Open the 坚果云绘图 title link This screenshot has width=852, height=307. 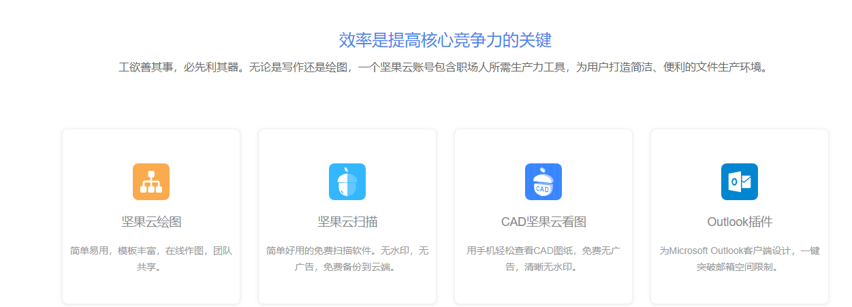click(151, 222)
